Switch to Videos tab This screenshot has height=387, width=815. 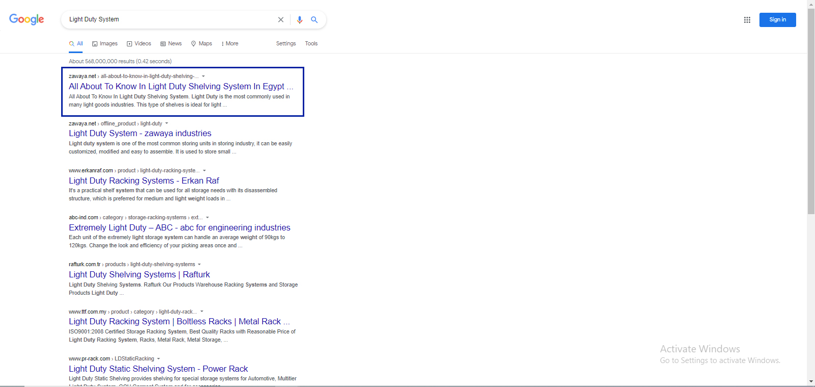click(x=139, y=44)
